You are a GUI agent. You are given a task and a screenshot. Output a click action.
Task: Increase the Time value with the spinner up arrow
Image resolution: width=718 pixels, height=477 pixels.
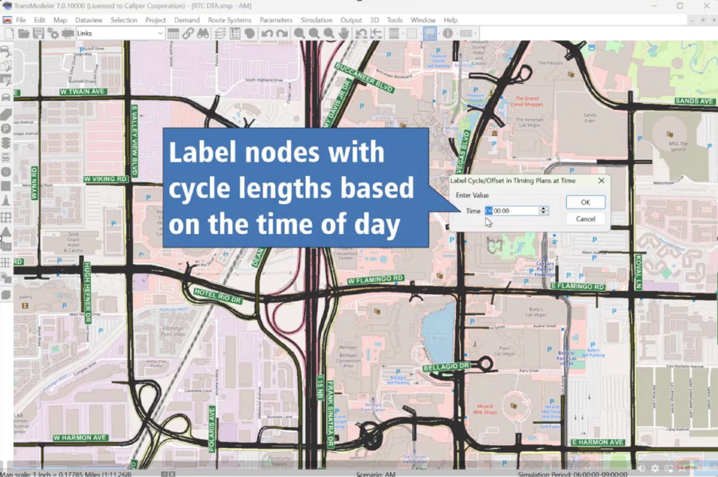543,208
